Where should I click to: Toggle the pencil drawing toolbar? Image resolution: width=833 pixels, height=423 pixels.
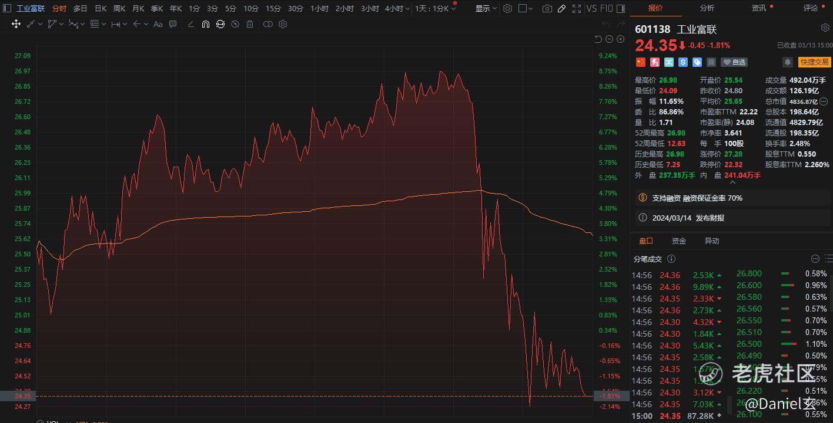click(x=561, y=9)
